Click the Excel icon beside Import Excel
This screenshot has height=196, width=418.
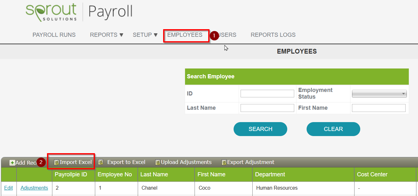56,162
